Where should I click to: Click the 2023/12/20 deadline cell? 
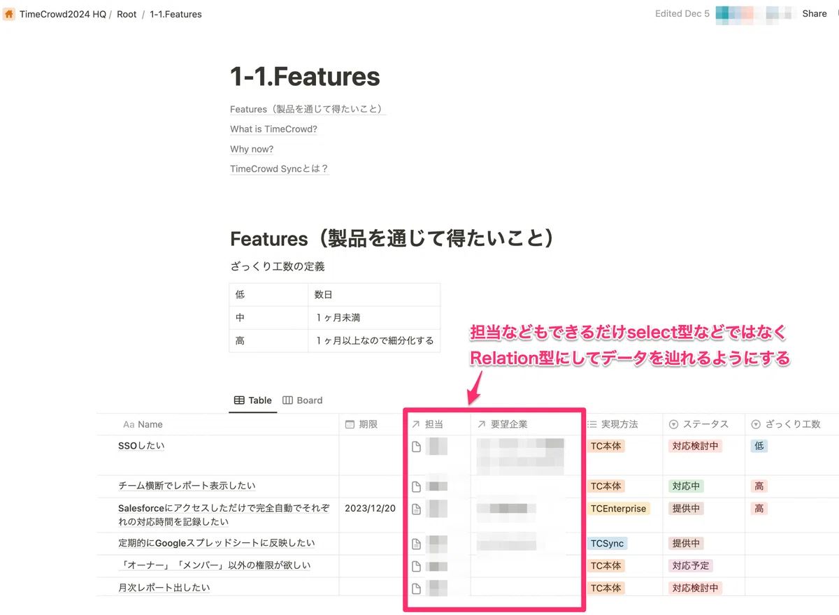(x=370, y=509)
